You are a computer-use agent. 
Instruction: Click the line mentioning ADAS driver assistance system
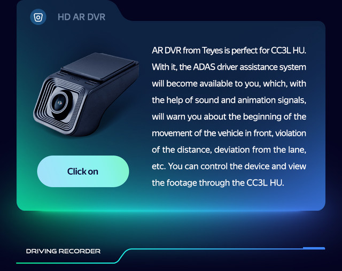(229, 67)
